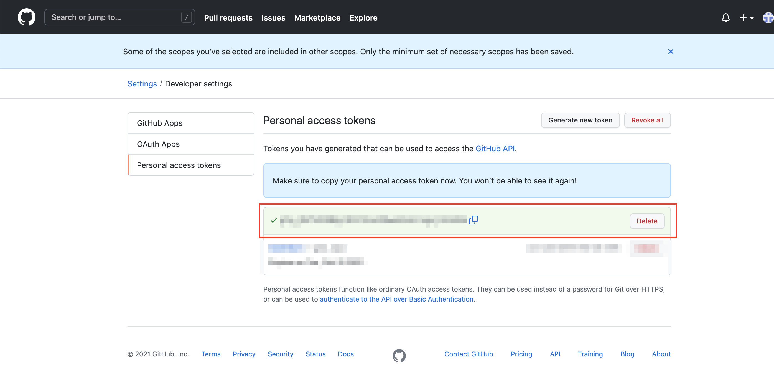Expand the plus create-new dropdown

coord(746,18)
